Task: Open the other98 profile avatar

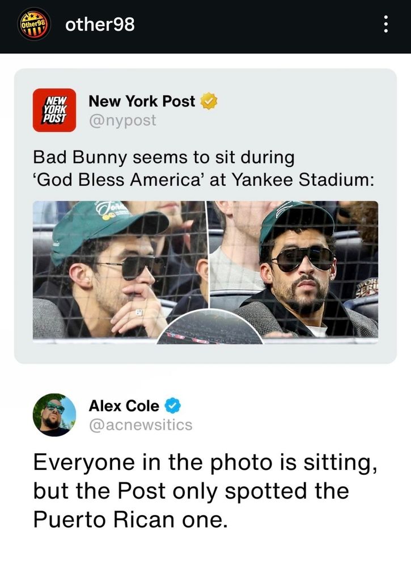Action: 35,24
